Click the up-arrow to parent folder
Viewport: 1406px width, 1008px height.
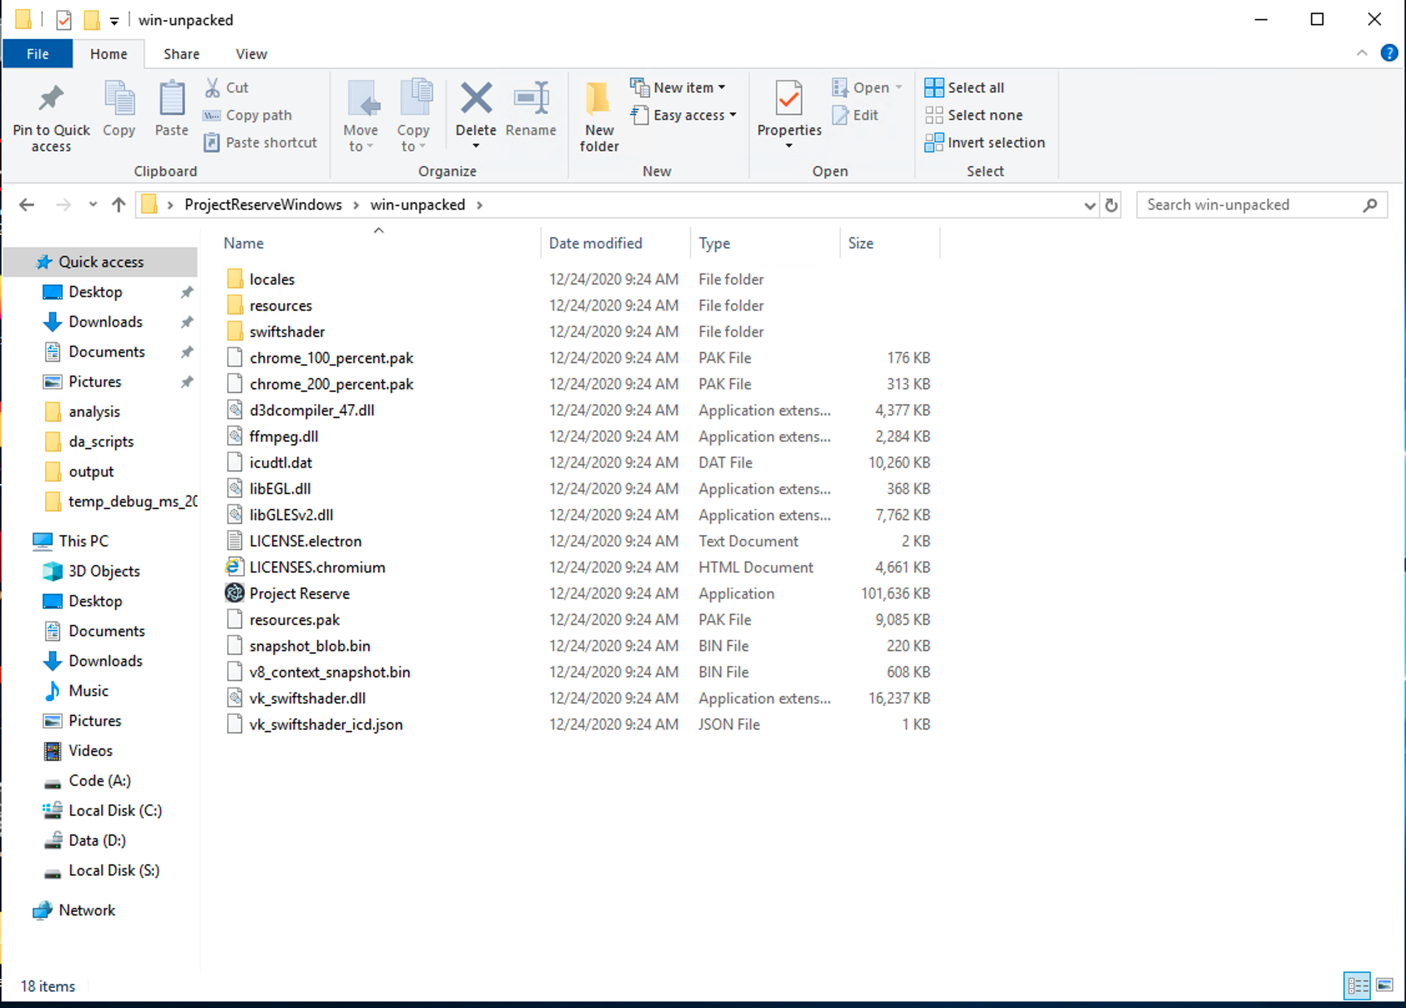click(119, 205)
